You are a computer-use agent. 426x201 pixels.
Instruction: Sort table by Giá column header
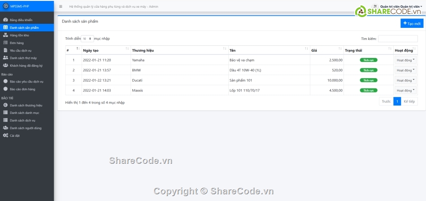[x=326, y=50]
